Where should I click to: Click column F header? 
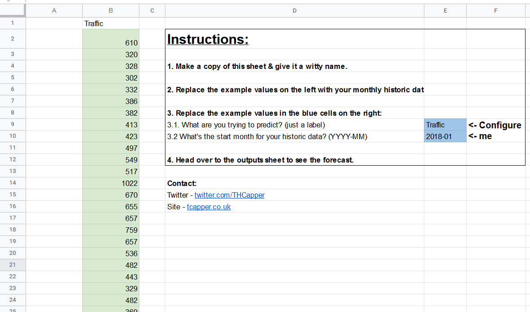(x=495, y=10)
